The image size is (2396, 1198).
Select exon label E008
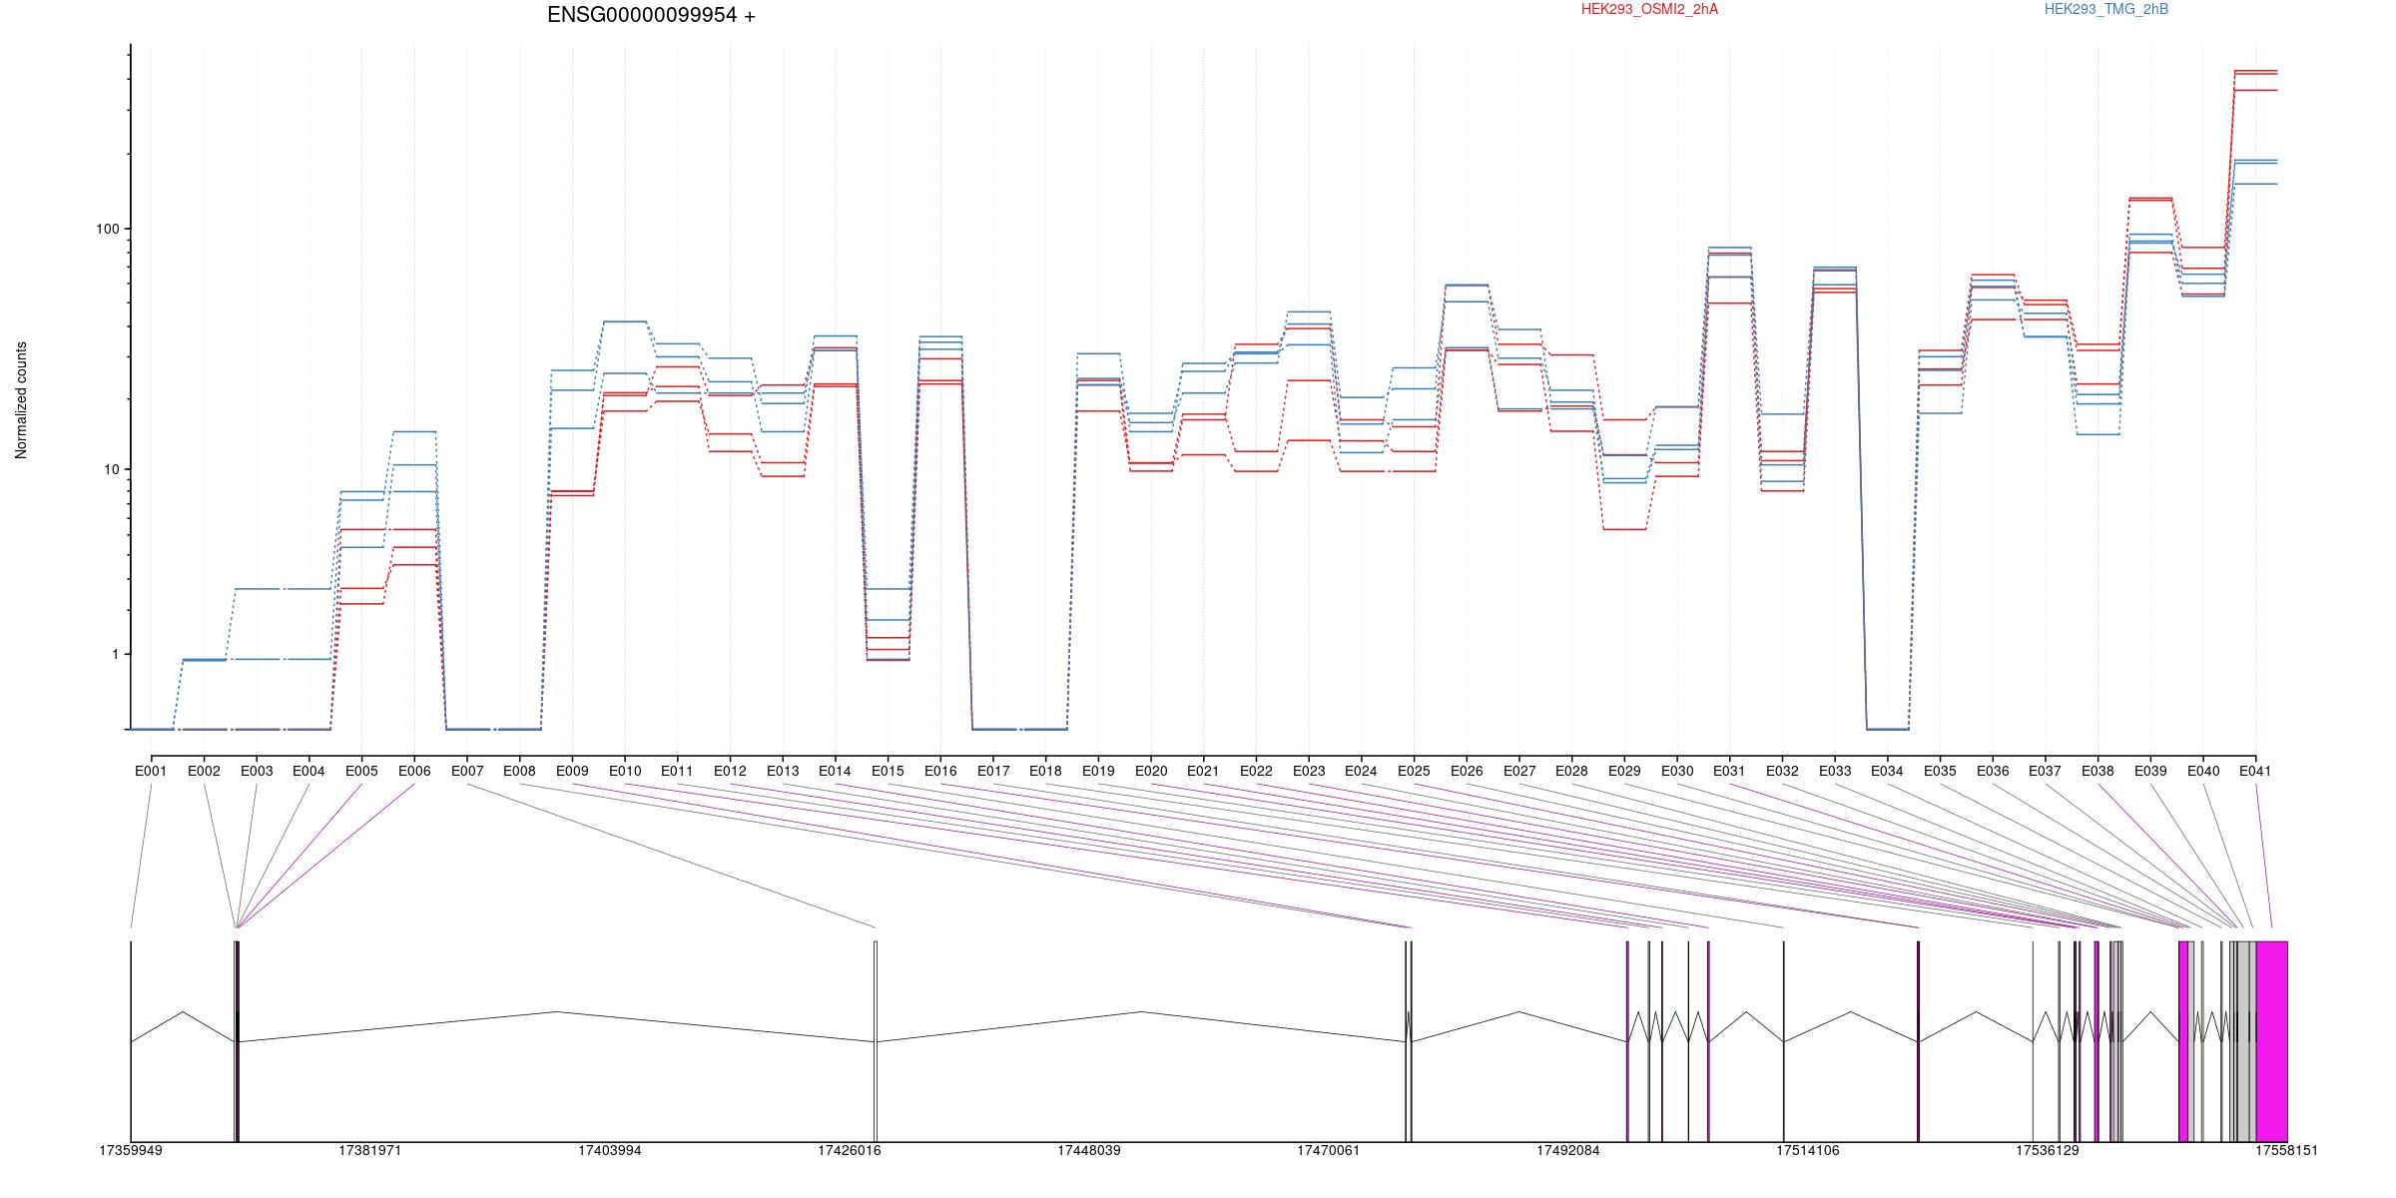519,772
